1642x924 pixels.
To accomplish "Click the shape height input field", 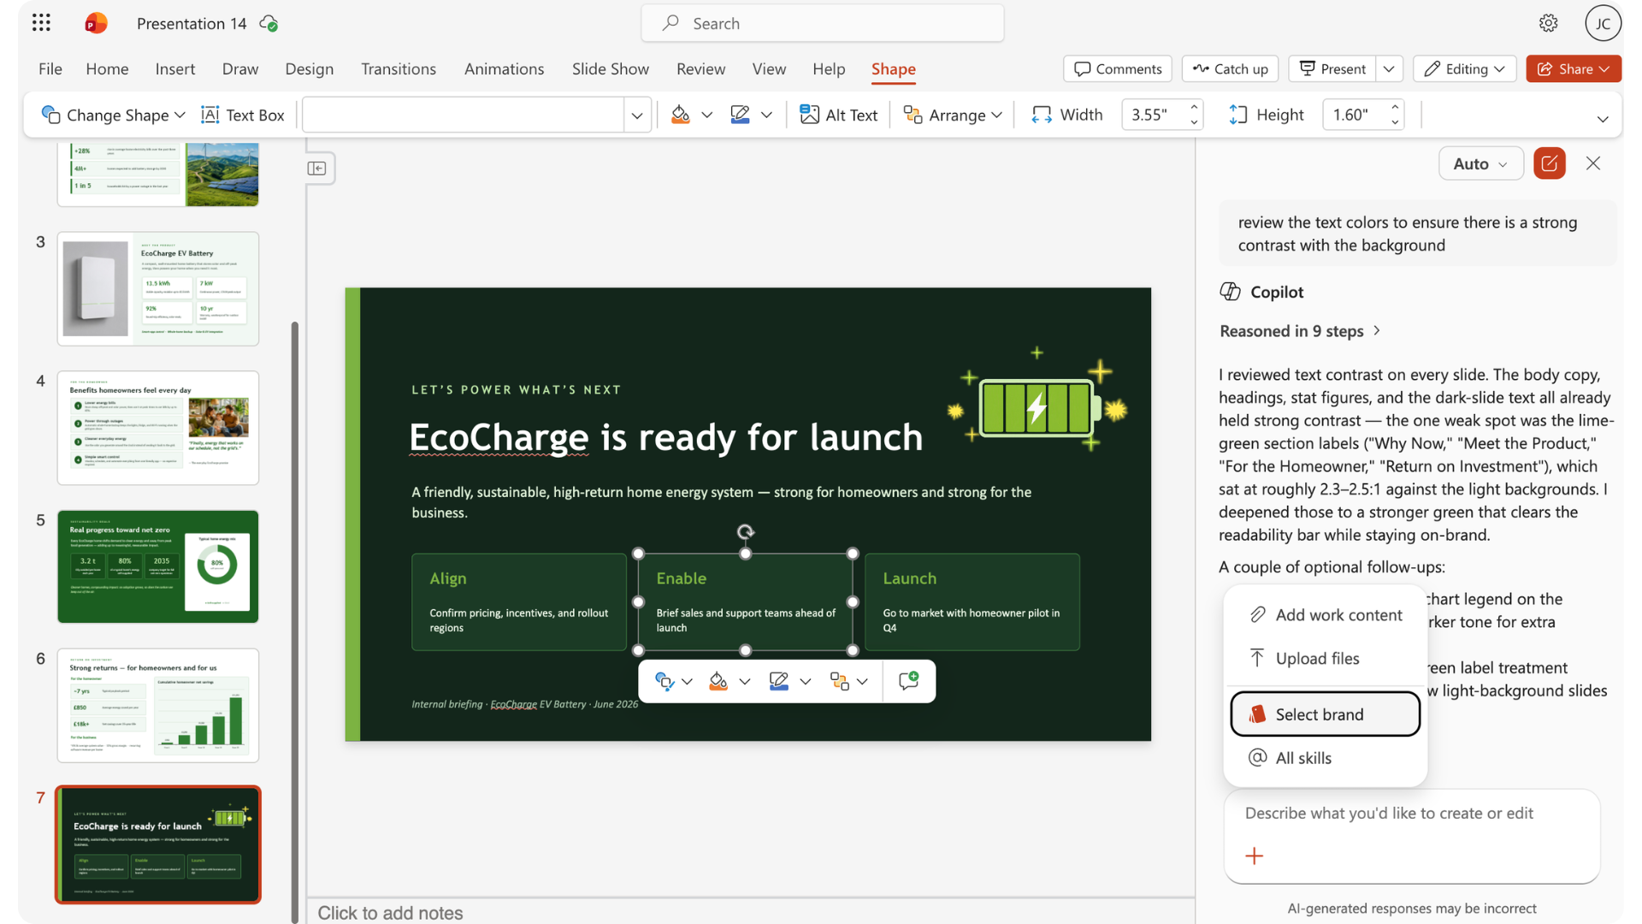I will coord(1353,115).
